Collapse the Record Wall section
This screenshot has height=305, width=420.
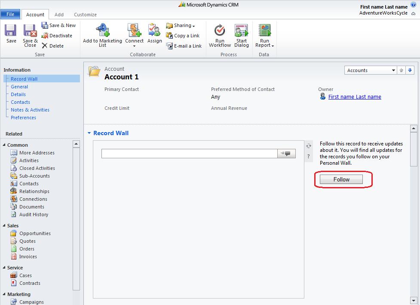click(89, 133)
